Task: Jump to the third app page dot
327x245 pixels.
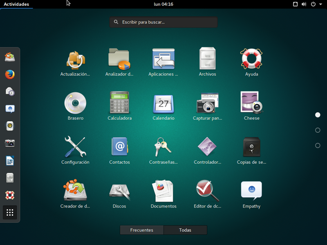Action: pyautogui.click(x=318, y=145)
